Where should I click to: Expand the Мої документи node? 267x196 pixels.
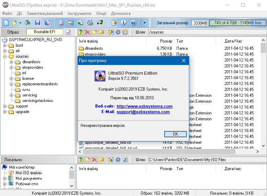point(5,178)
